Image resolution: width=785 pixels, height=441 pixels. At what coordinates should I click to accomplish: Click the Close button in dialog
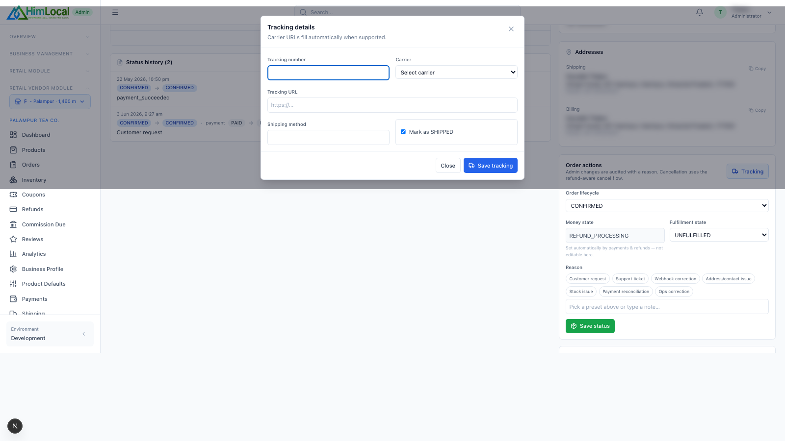[x=448, y=166]
